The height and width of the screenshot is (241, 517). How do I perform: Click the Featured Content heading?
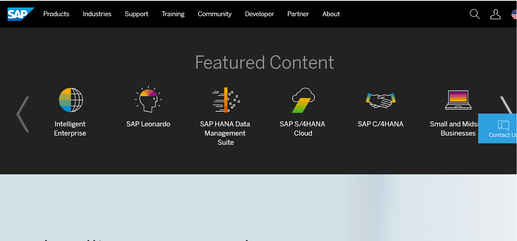pos(264,62)
